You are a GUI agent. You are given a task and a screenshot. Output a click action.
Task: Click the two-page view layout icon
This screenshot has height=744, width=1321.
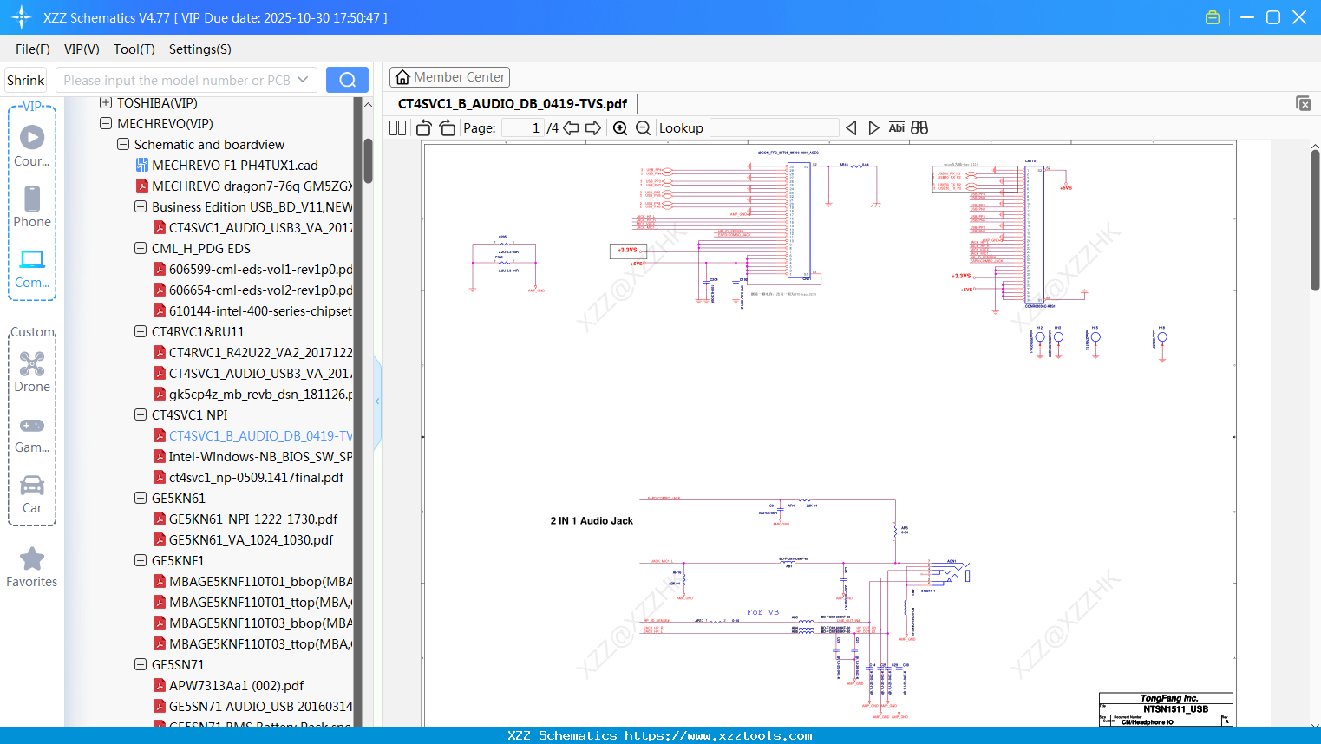click(397, 128)
